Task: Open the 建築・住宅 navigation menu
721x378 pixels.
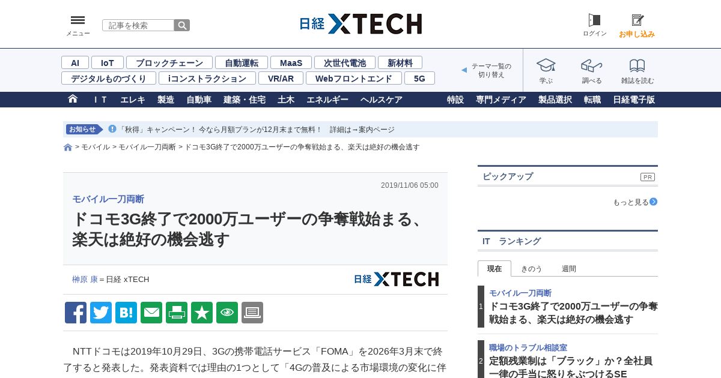Action: pos(245,100)
